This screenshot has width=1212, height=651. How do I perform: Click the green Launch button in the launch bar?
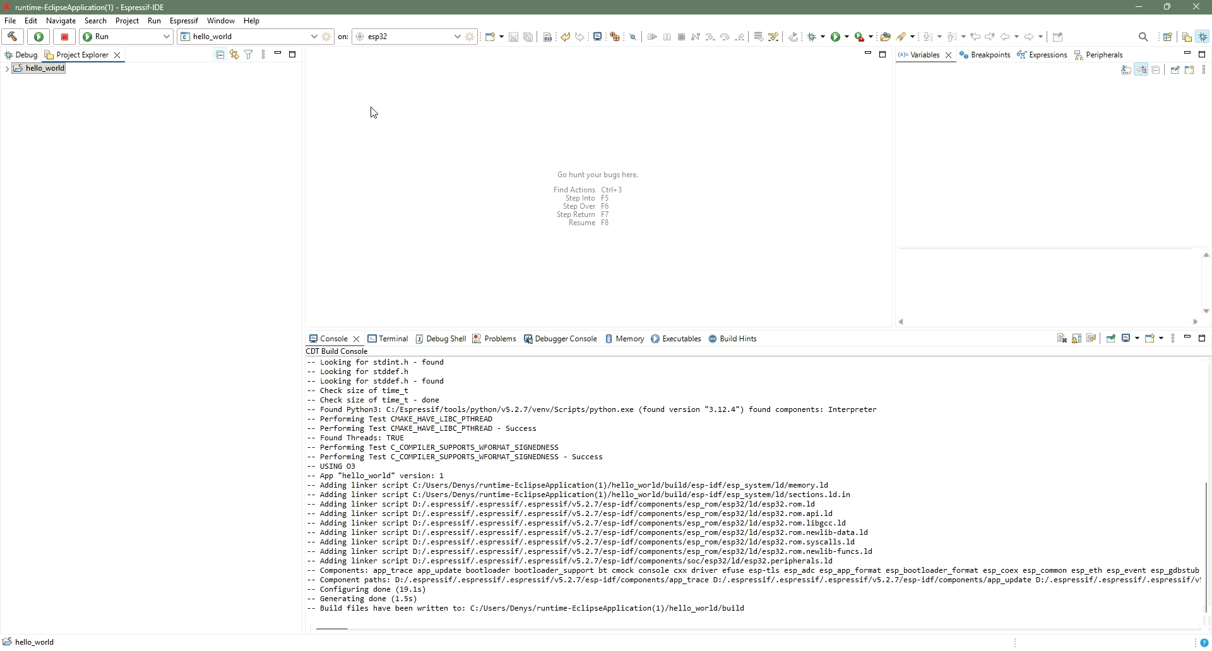coord(39,37)
